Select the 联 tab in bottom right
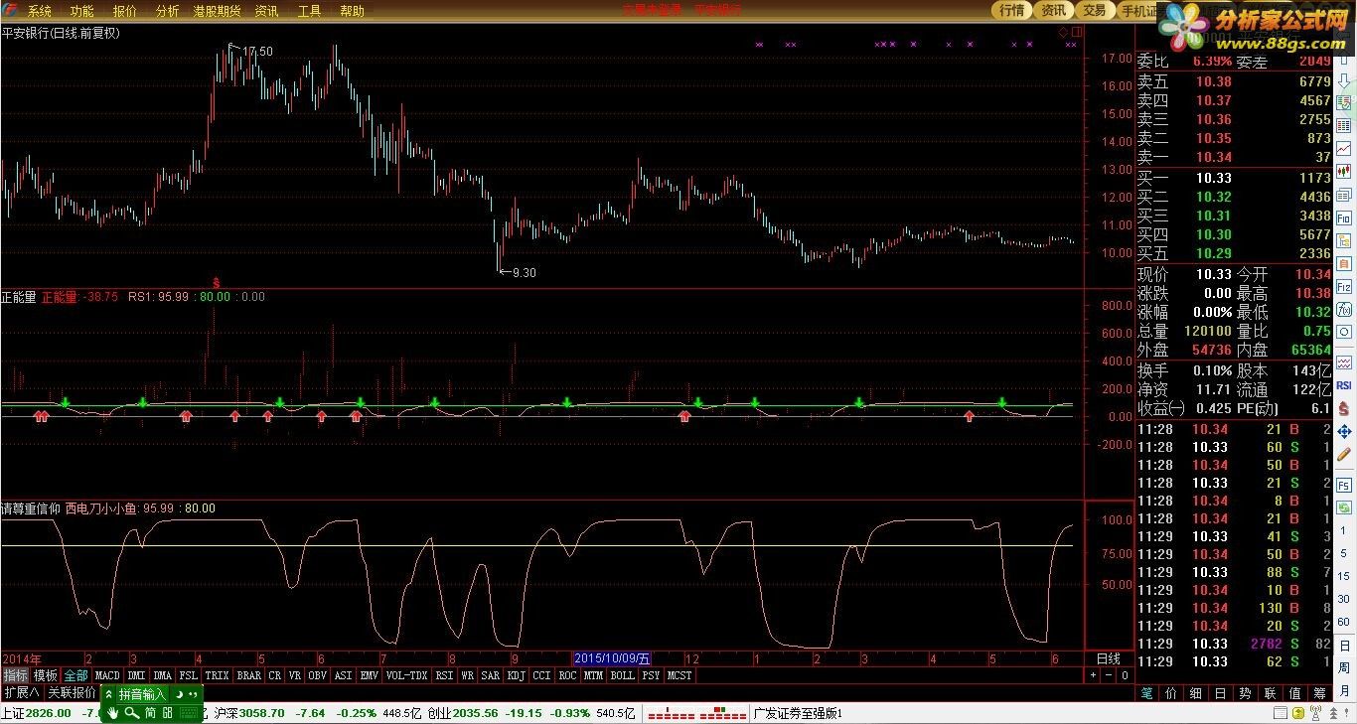 pyautogui.click(x=1271, y=692)
